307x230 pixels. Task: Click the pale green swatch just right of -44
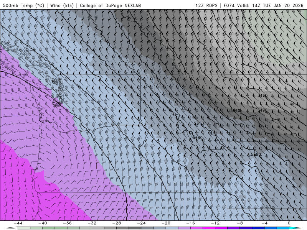[x=24, y=228]
